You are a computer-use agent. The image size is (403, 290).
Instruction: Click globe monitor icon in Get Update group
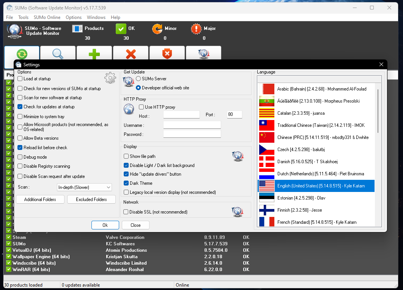129,82
